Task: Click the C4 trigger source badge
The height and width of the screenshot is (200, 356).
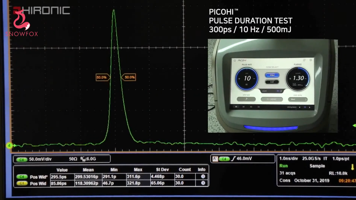Action: pyautogui.click(x=224, y=159)
